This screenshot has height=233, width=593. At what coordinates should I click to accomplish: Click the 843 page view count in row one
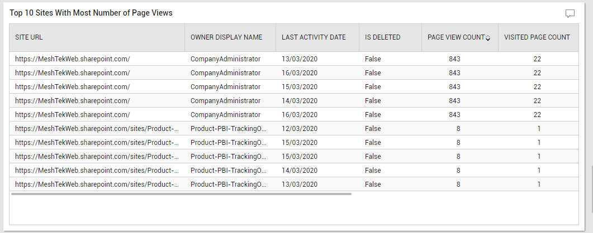pos(454,59)
